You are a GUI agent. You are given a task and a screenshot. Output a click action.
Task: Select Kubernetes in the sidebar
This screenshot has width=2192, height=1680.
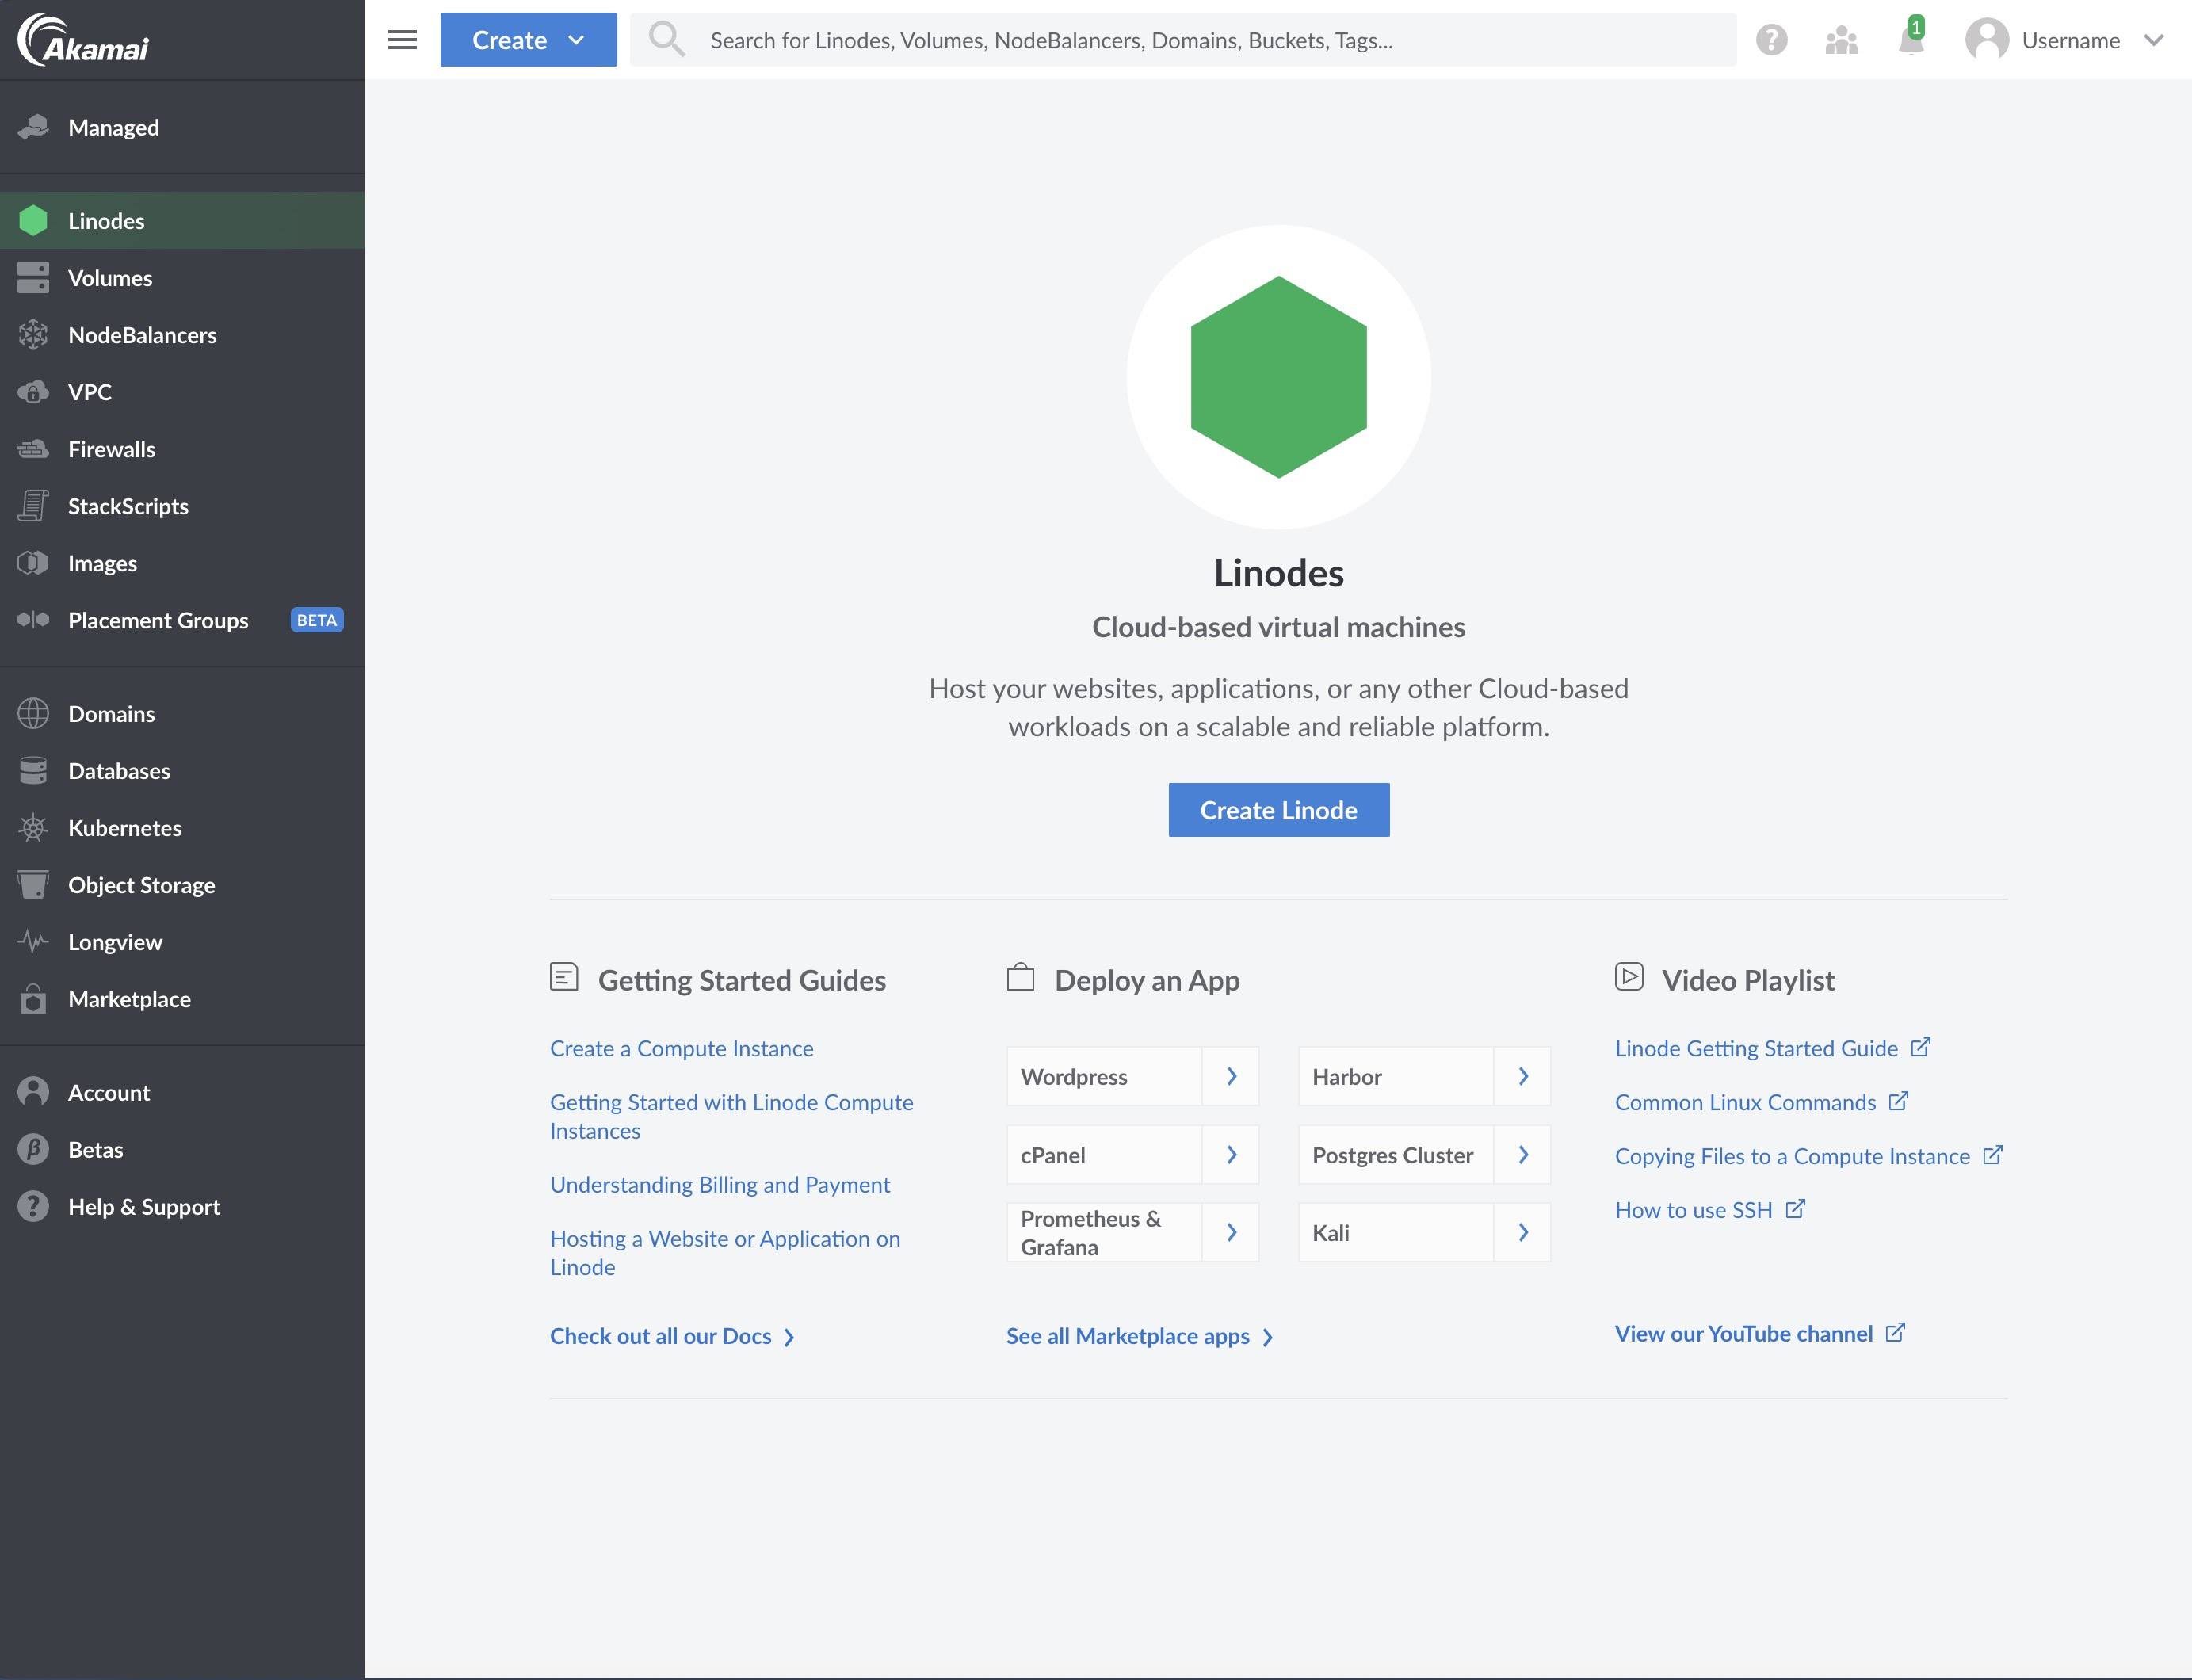[124, 828]
